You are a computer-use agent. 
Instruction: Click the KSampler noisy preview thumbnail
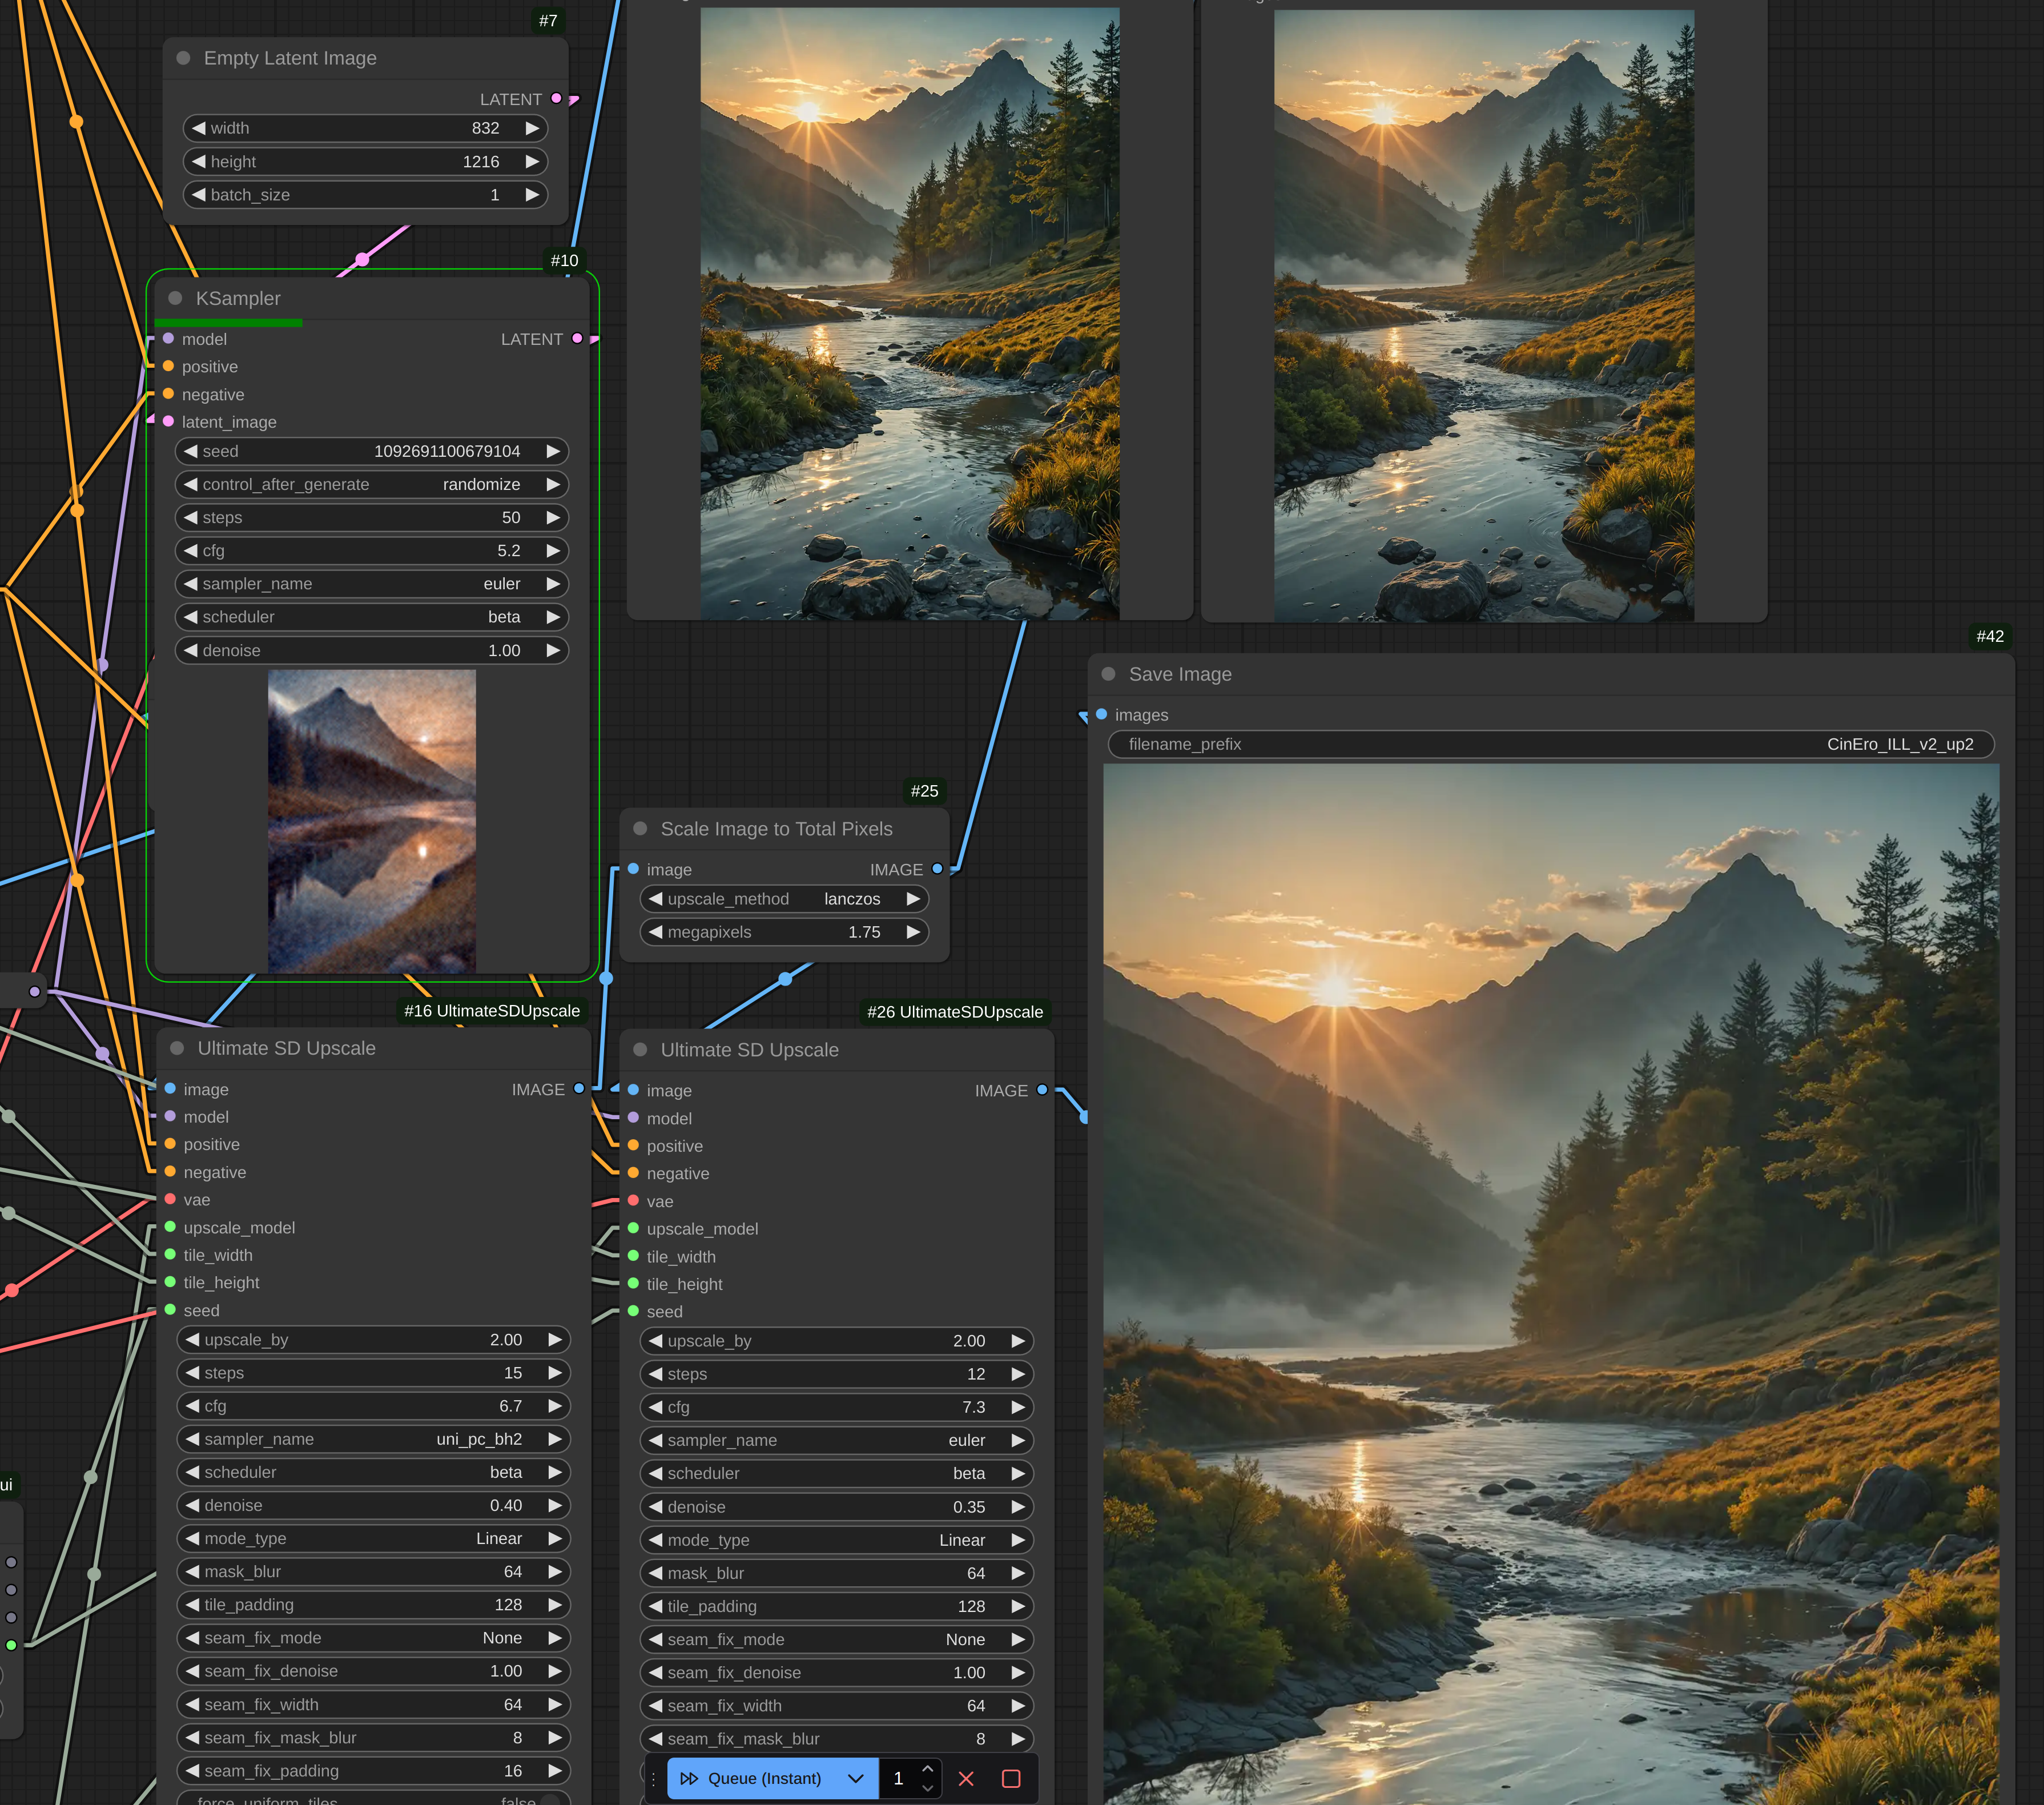pos(371,820)
